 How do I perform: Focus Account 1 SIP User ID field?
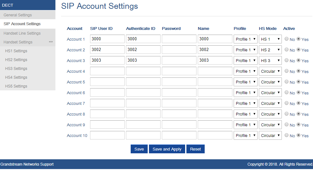pyautogui.click(x=107, y=39)
